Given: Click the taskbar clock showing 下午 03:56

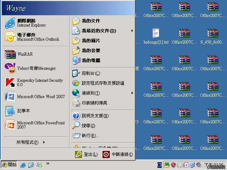Looking at the screenshot, I should point(214,165).
